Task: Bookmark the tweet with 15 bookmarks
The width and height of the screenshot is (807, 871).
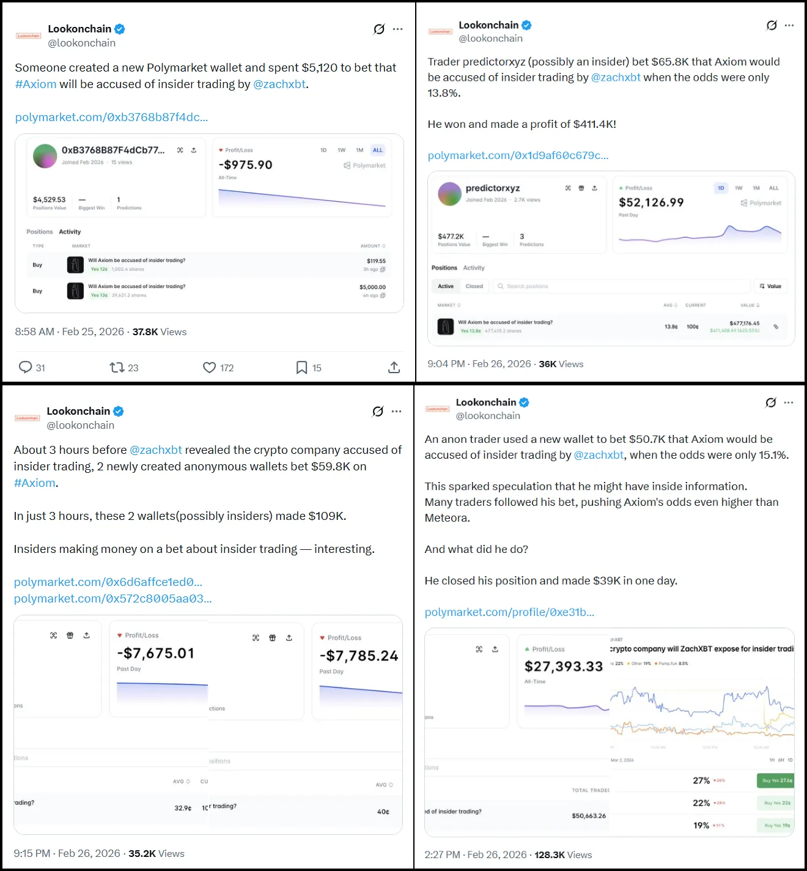Action: point(301,367)
